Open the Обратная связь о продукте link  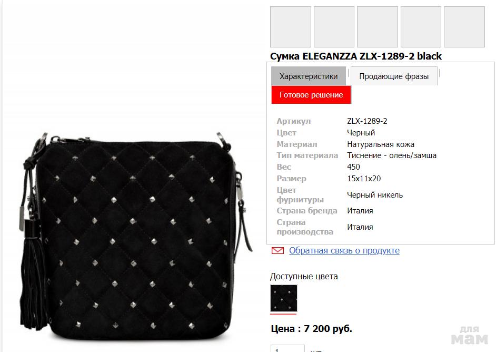click(344, 250)
